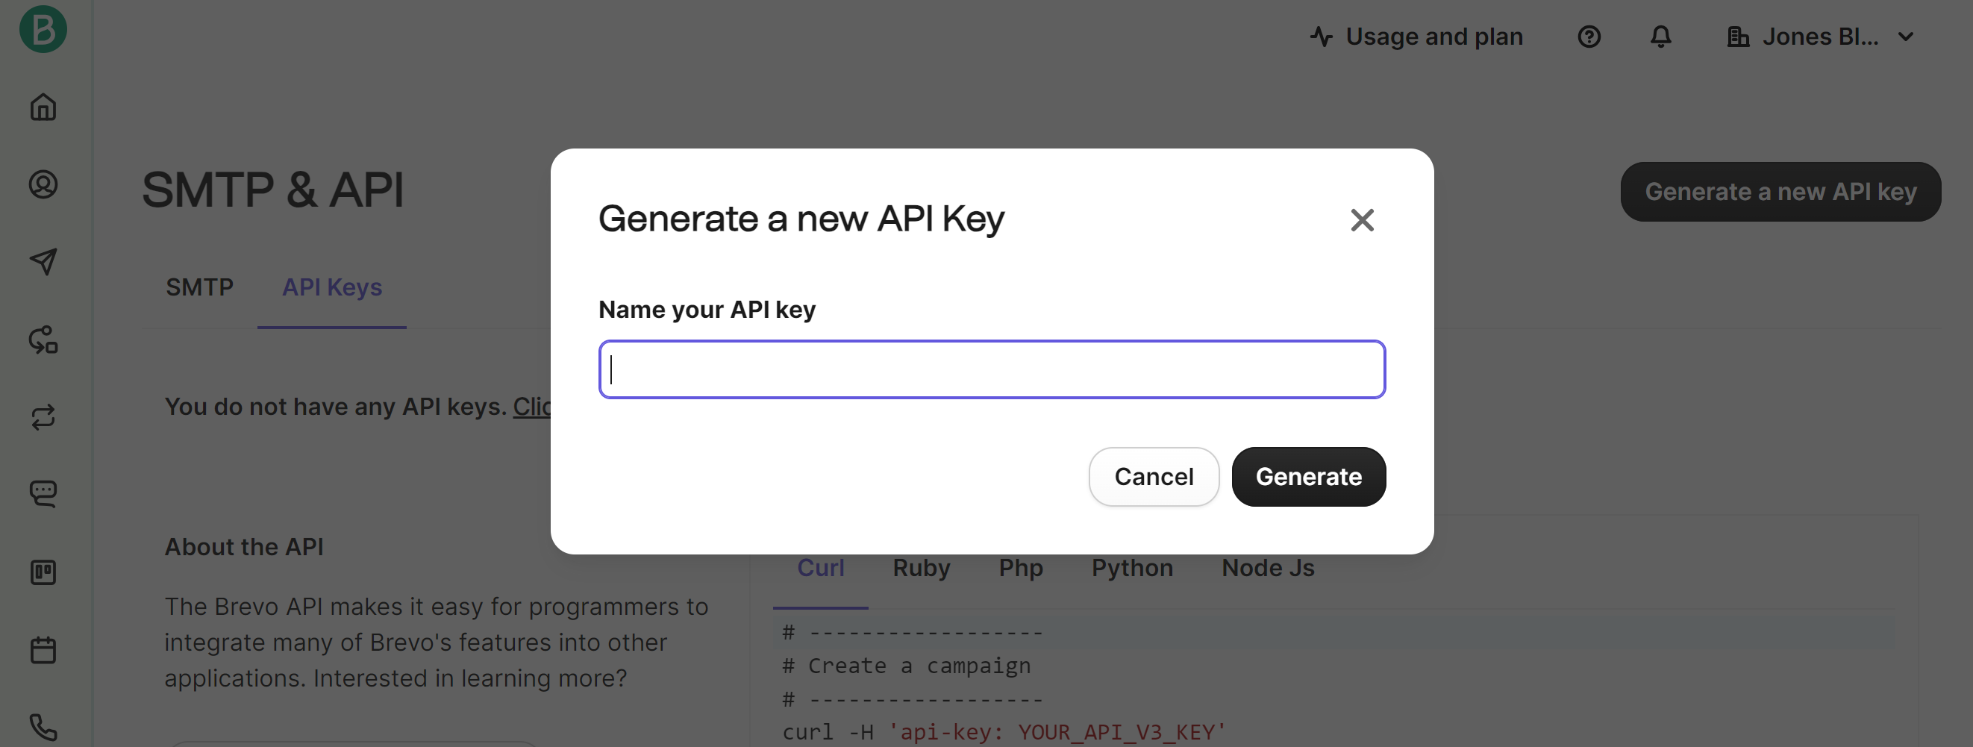Open the Automations sidebar icon
Image resolution: width=1973 pixels, height=747 pixels.
(43, 340)
